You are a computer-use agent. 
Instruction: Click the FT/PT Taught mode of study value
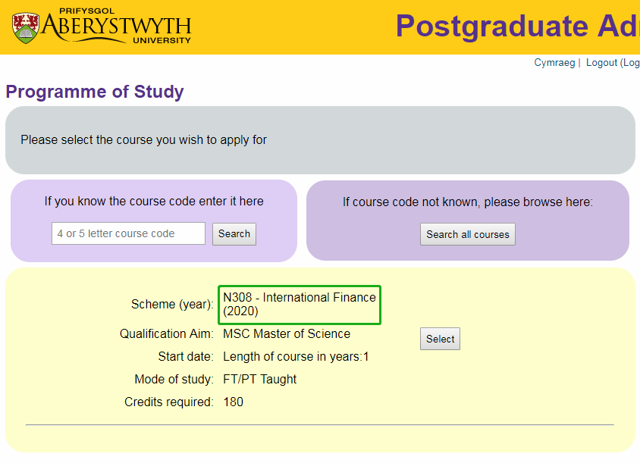[x=260, y=380]
